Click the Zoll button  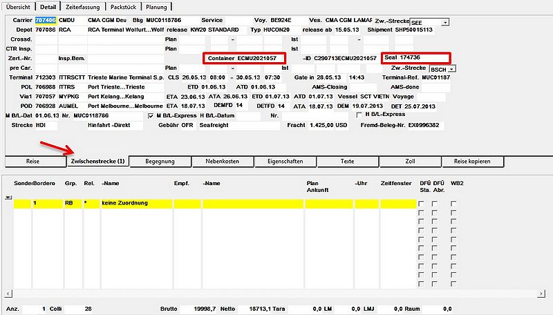[410, 162]
